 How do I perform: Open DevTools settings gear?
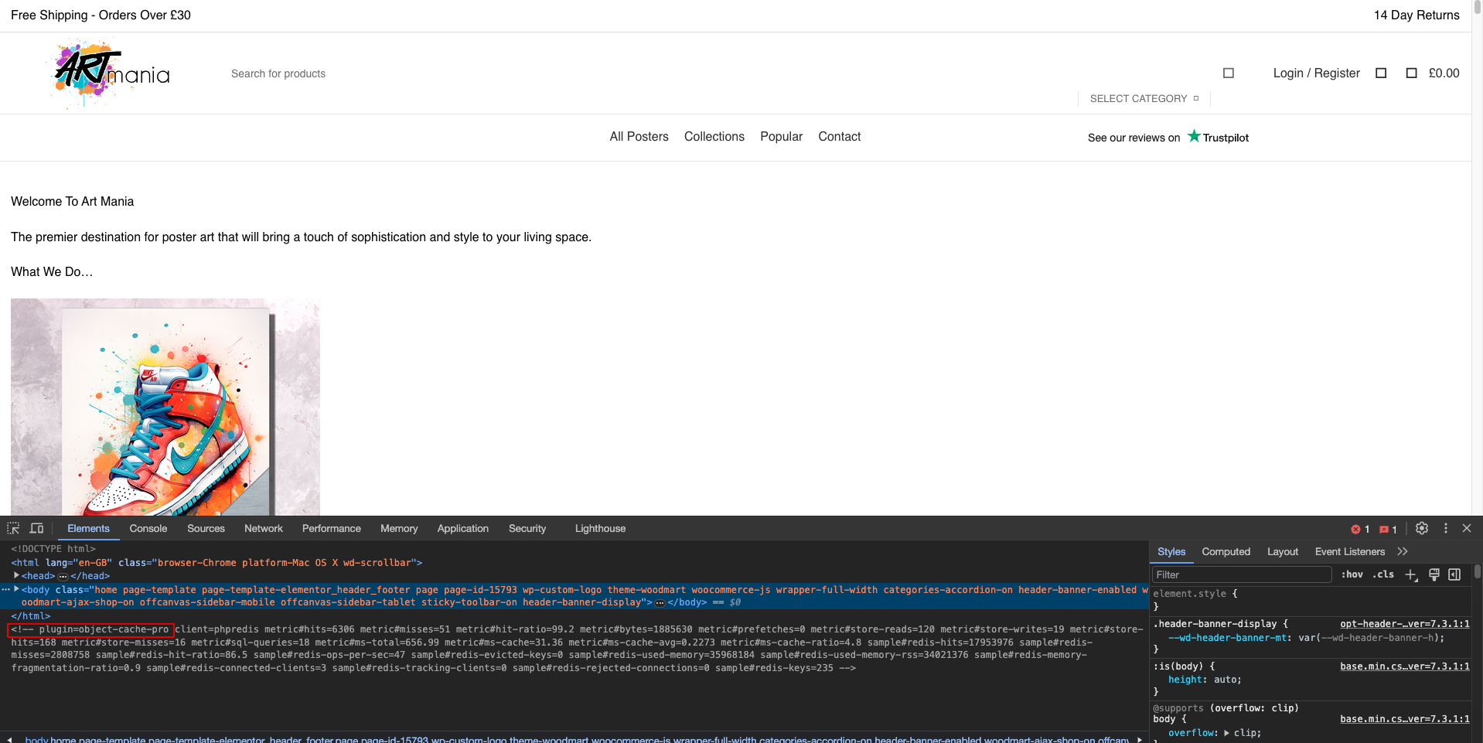pos(1422,528)
